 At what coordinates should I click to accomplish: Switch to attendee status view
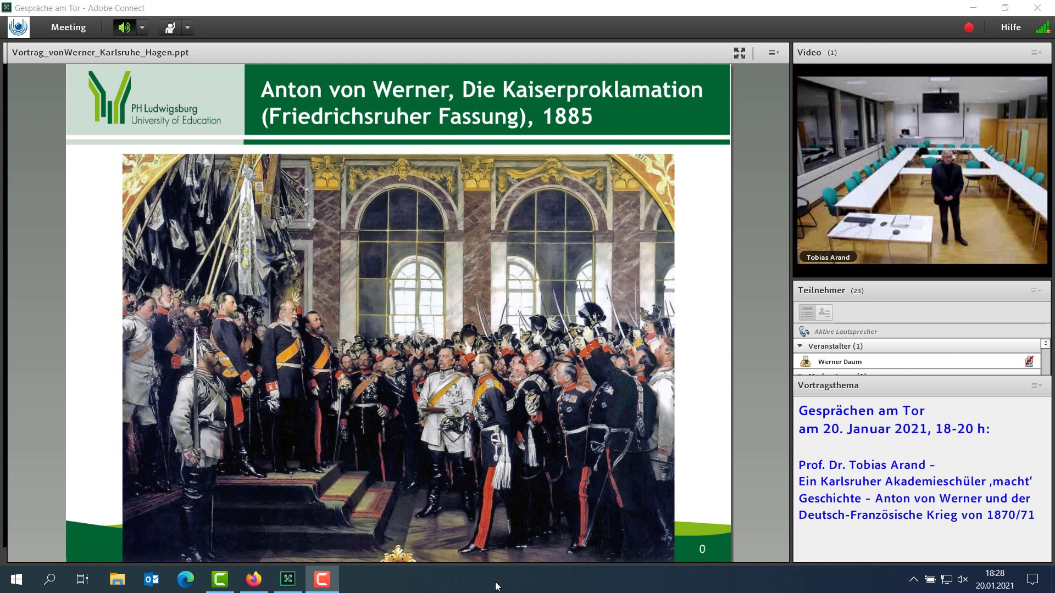824,312
